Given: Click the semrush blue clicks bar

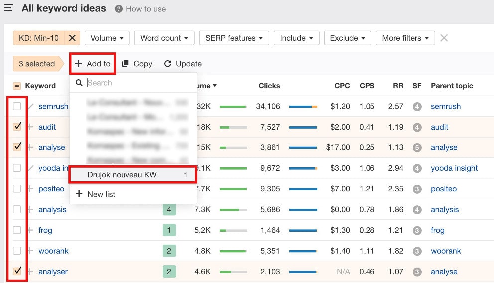Looking at the screenshot, I should [x=303, y=107].
